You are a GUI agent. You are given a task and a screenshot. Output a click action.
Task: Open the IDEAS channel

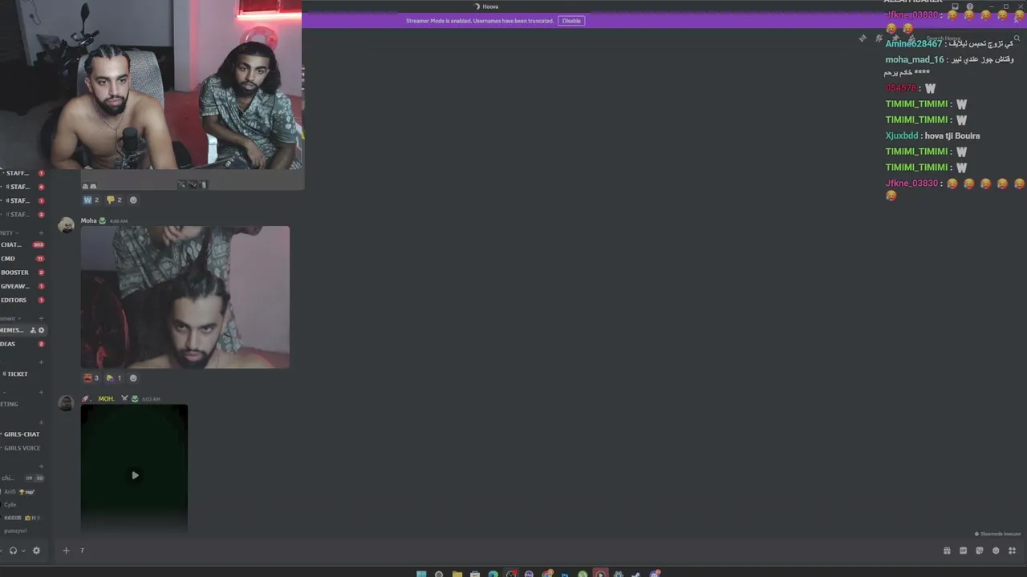(22, 344)
